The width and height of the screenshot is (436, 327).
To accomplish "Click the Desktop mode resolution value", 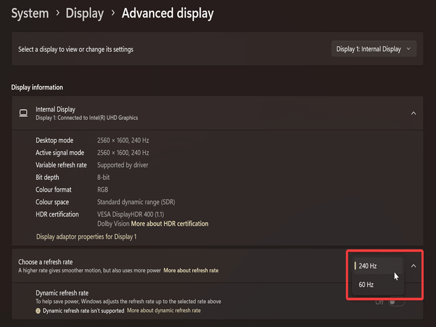I will (123, 141).
